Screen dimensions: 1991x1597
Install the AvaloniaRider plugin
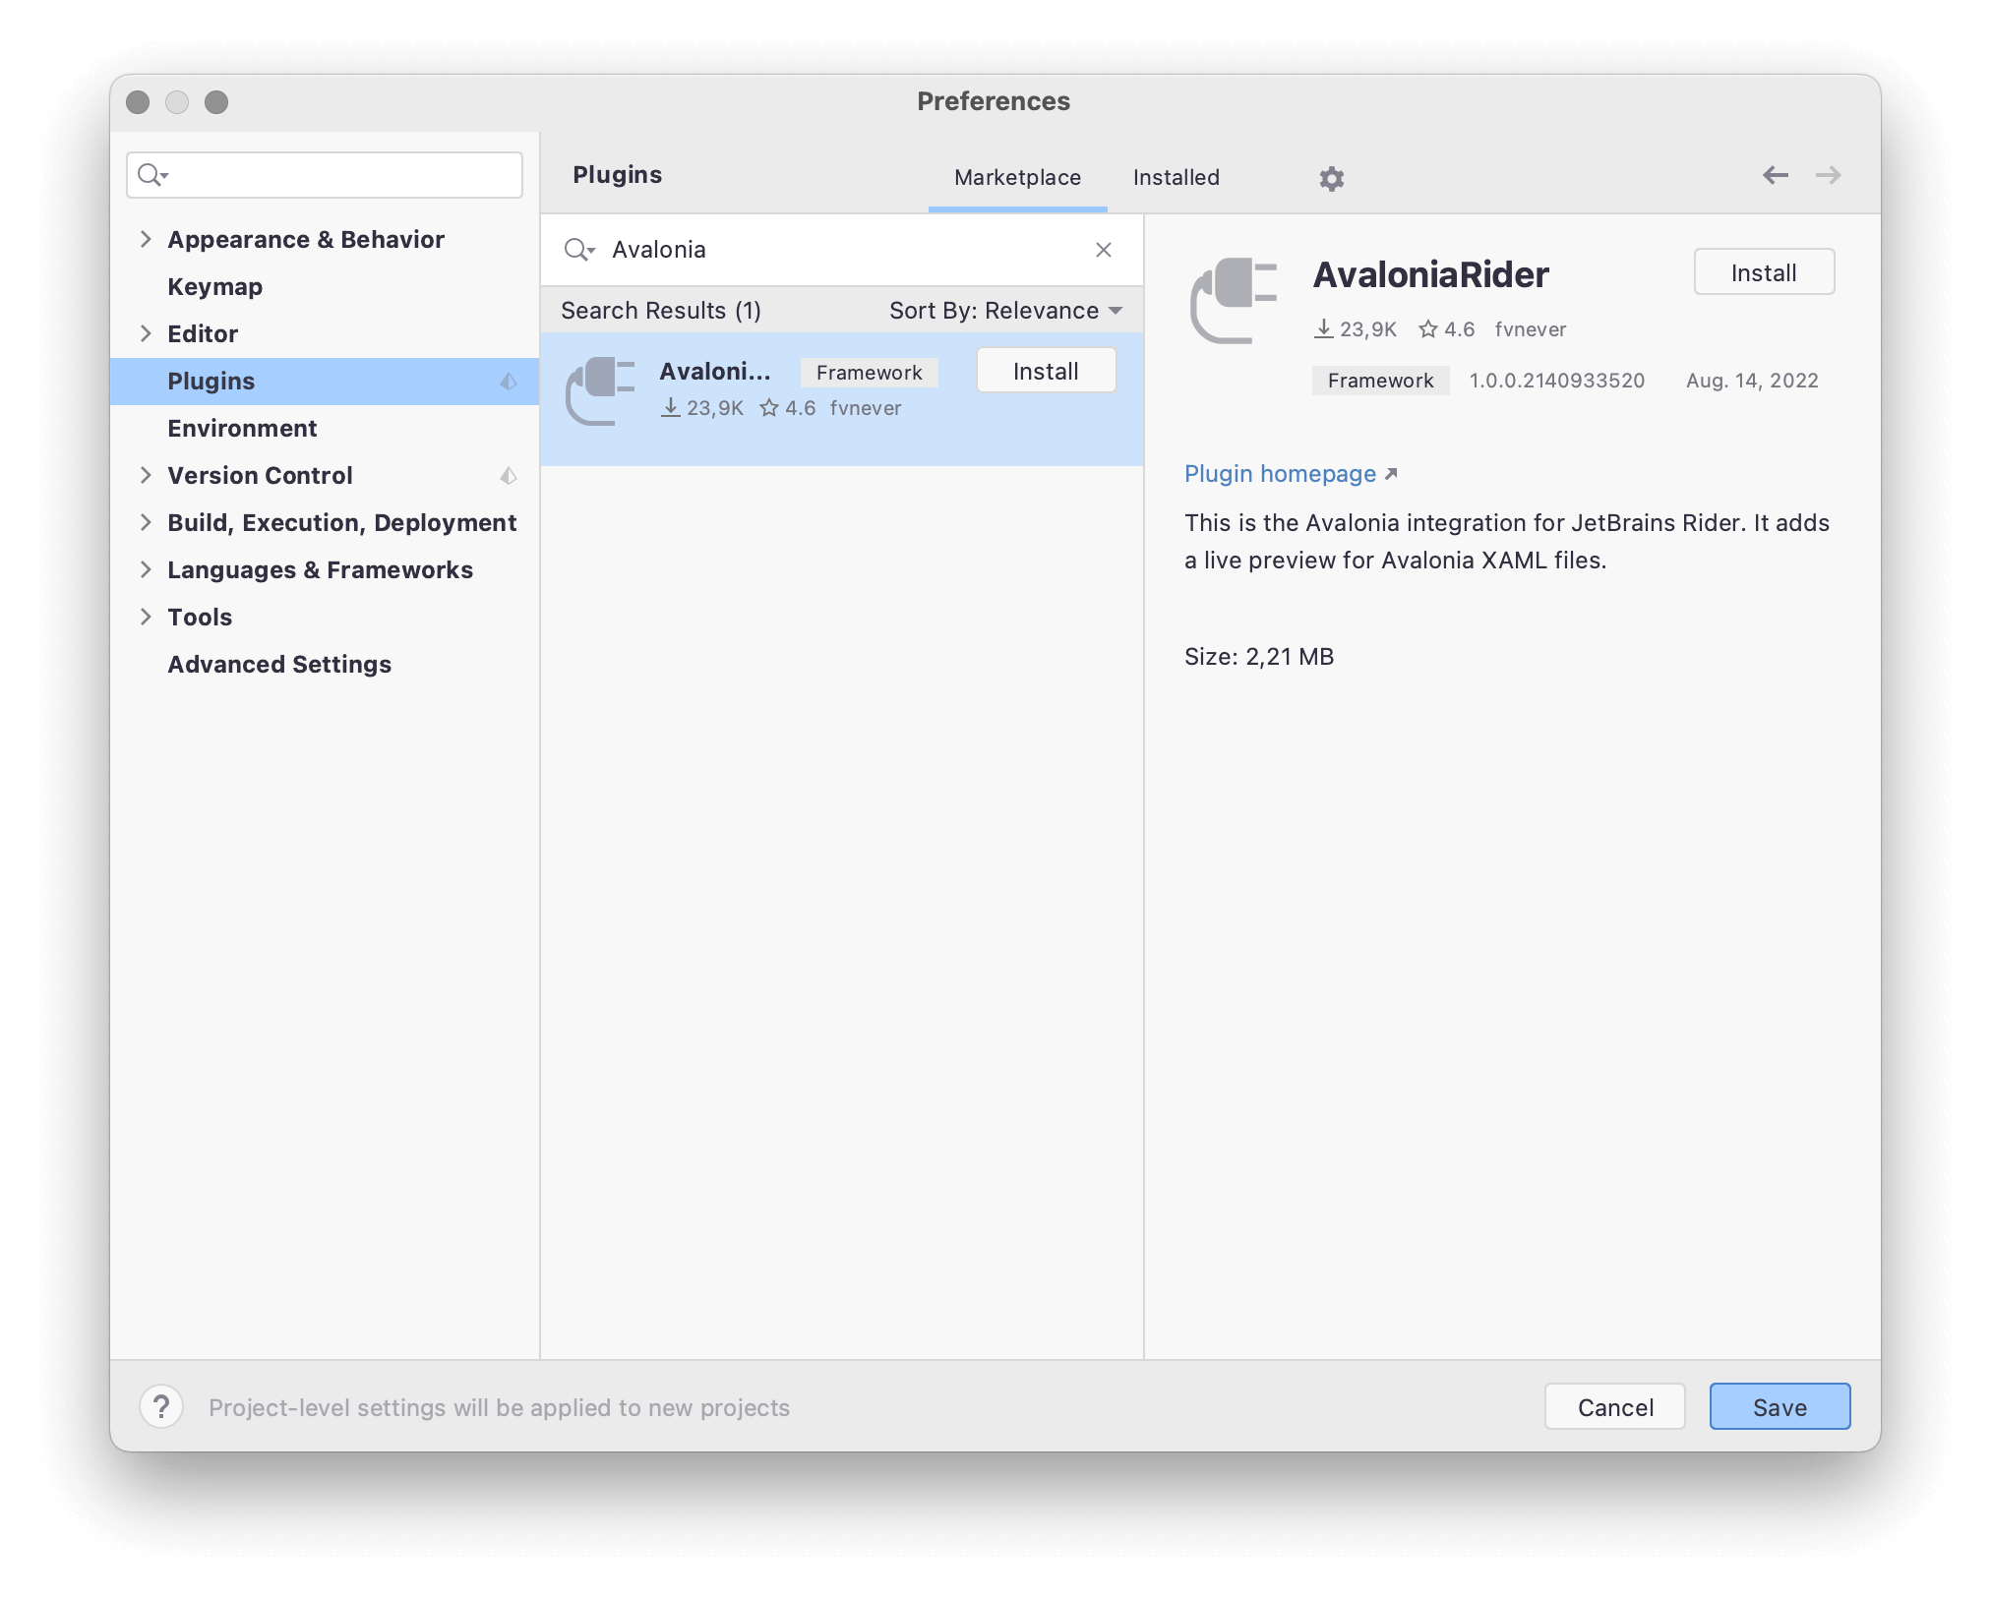pos(1765,272)
